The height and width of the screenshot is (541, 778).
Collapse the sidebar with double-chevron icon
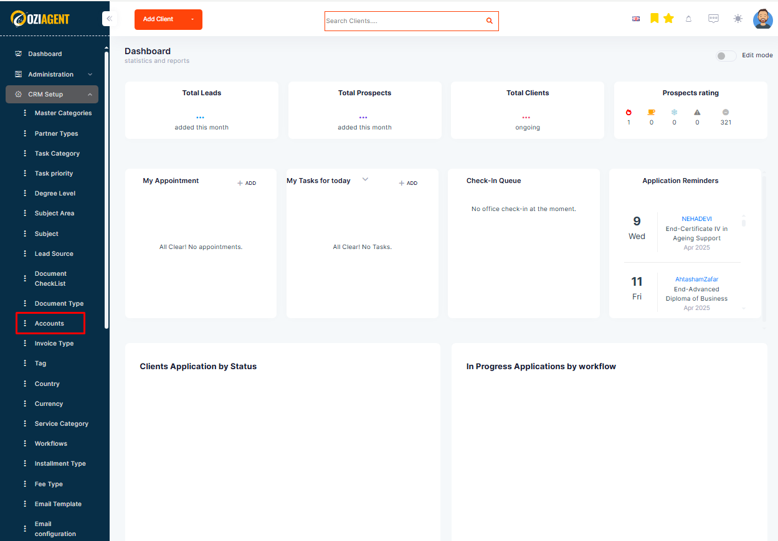tap(109, 19)
